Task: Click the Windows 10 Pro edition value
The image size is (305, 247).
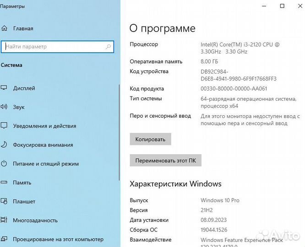Action: [x=220, y=200]
